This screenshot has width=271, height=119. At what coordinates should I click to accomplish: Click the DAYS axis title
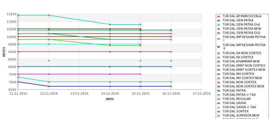[x=110, y=99]
